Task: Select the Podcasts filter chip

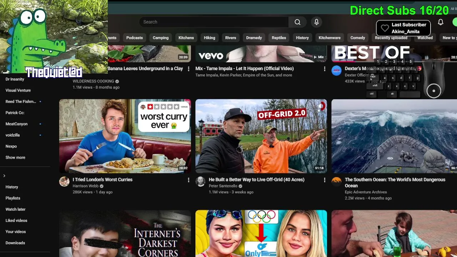Action: [x=135, y=38]
